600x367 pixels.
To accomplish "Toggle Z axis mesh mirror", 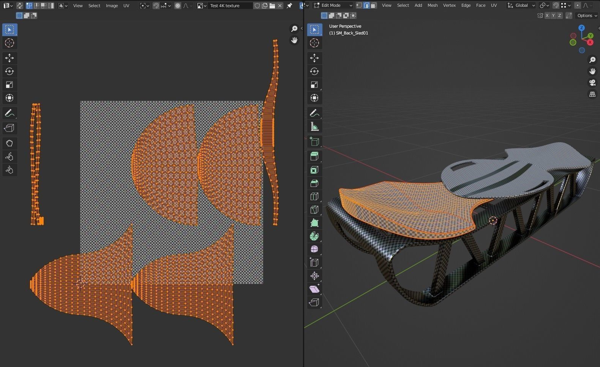I will pos(559,16).
